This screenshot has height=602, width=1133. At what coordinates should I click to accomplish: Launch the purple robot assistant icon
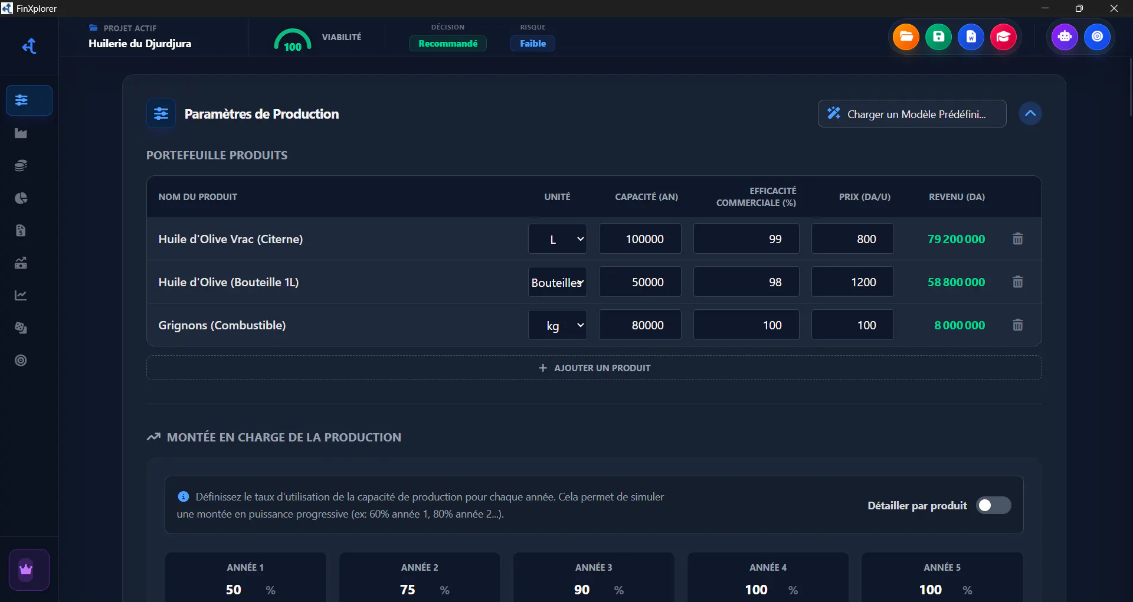pyautogui.click(x=1065, y=37)
